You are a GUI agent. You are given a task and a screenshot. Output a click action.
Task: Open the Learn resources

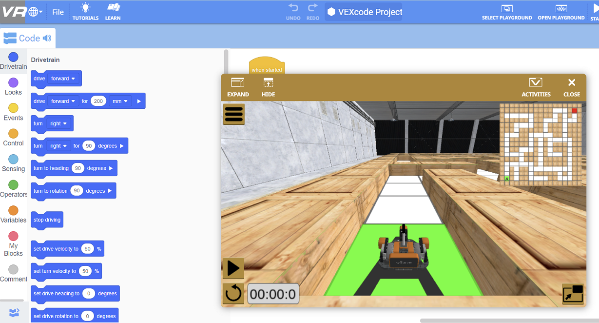coord(113,11)
